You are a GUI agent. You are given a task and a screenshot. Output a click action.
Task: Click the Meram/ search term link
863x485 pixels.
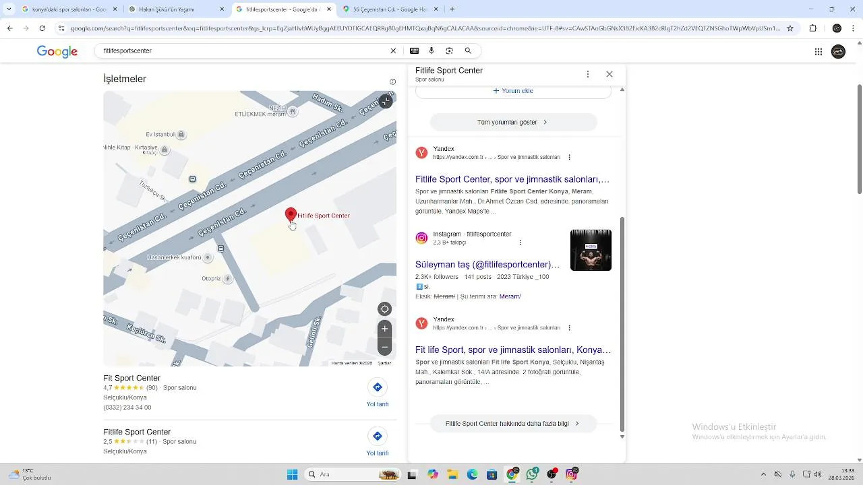510,296
